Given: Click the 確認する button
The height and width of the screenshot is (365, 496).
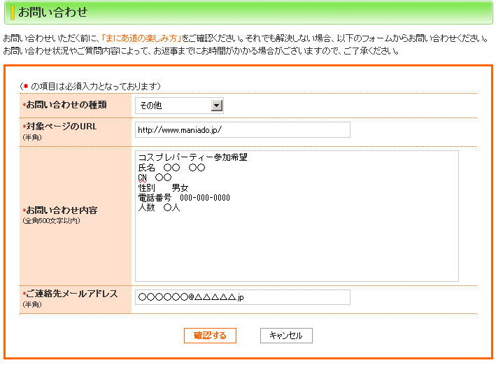Looking at the screenshot, I should coord(210,336).
